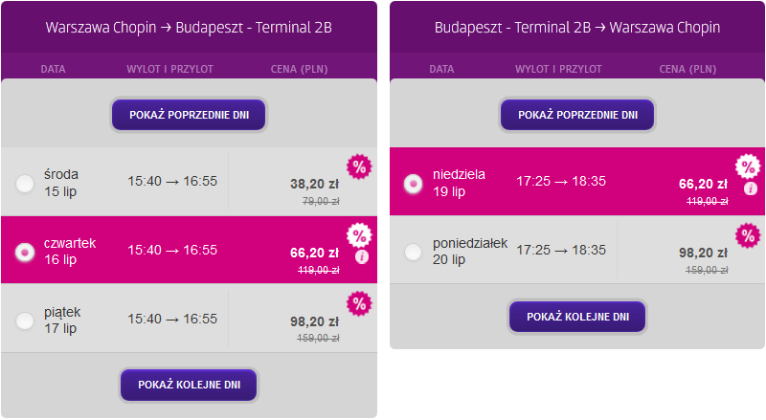This screenshot has width=766, height=420.
Task: Click discount percent badge on piątek 17 lip
Action: 359,304
